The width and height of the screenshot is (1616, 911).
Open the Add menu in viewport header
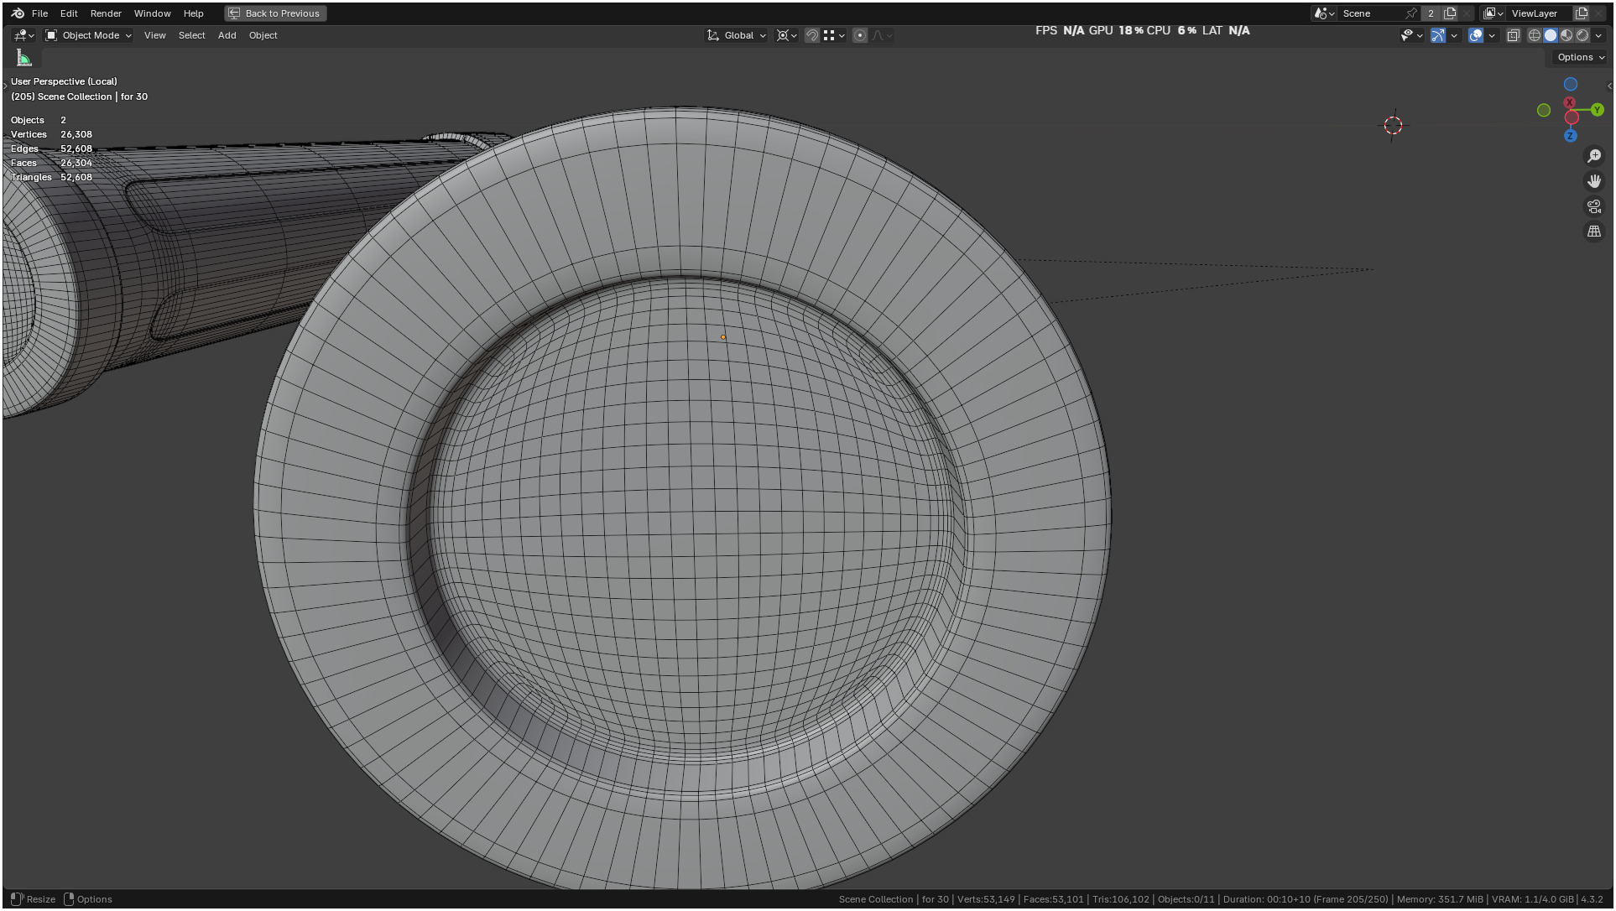coord(227,35)
